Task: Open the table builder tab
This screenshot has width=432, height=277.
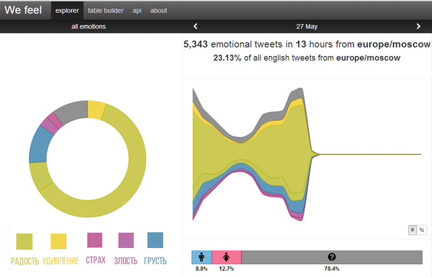Action: pos(106,10)
